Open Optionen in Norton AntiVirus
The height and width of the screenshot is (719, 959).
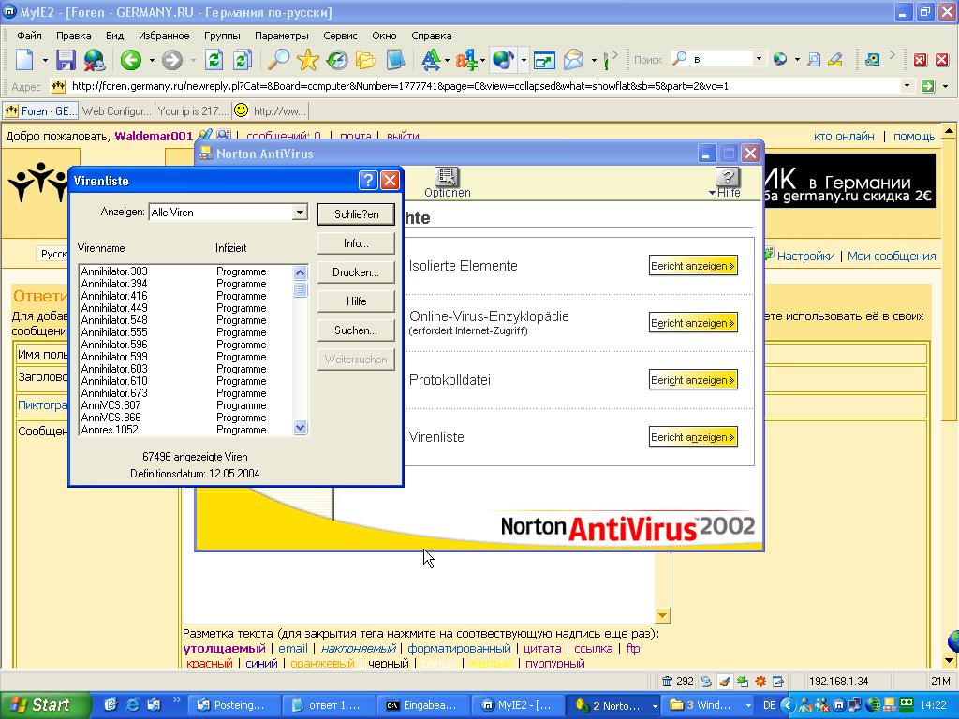click(447, 183)
